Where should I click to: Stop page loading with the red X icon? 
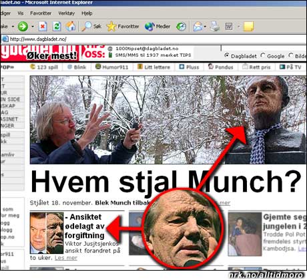[x=43, y=27]
